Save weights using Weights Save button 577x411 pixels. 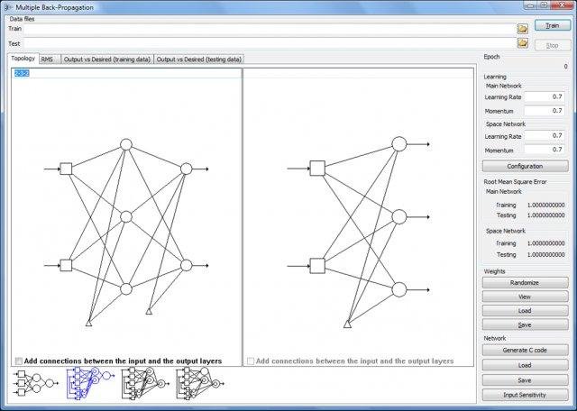tap(525, 324)
